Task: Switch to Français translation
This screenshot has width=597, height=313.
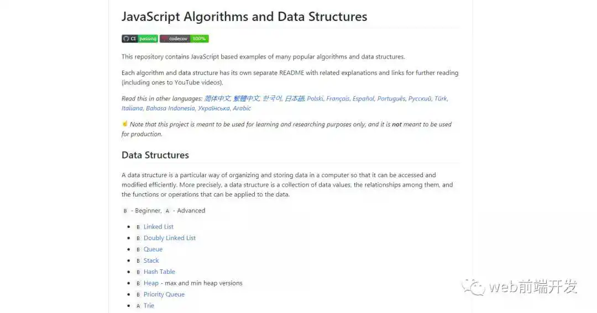Action: coord(338,98)
